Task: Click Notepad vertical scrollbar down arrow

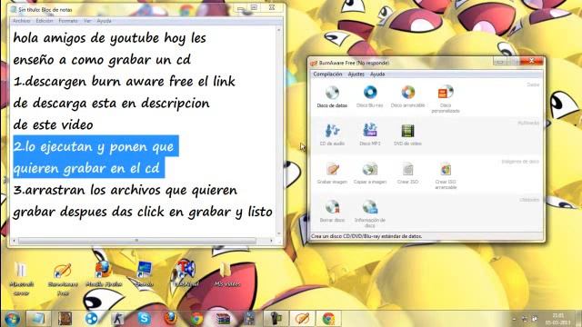Action: [x=279, y=233]
